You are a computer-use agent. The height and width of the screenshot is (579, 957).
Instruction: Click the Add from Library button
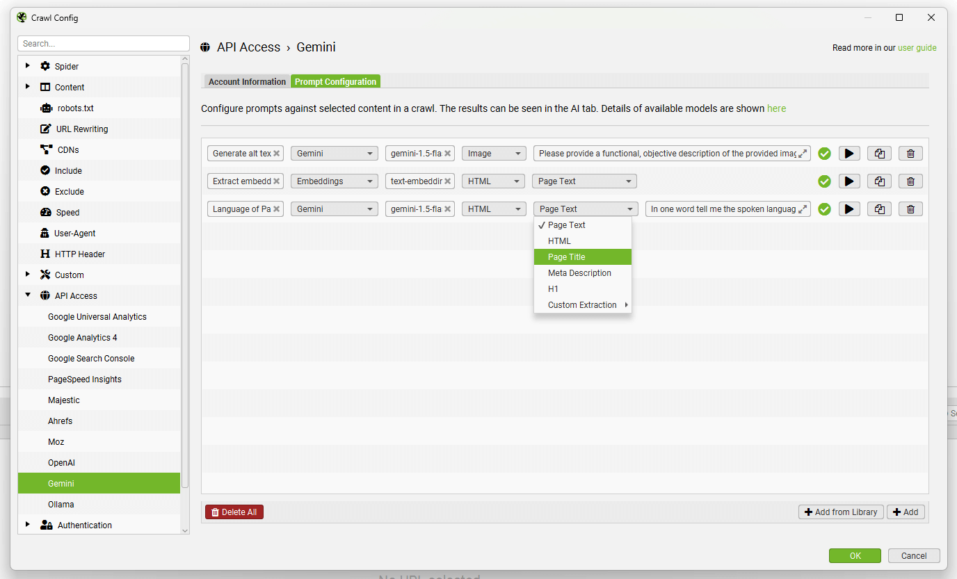click(841, 512)
